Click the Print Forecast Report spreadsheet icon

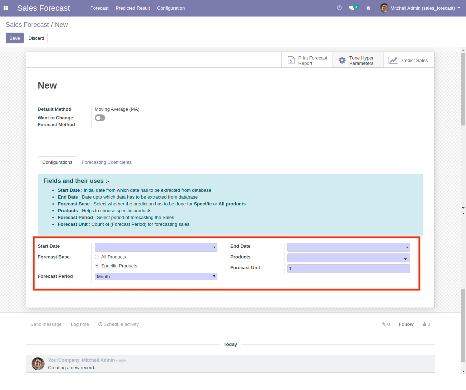(x=291, y=61)
